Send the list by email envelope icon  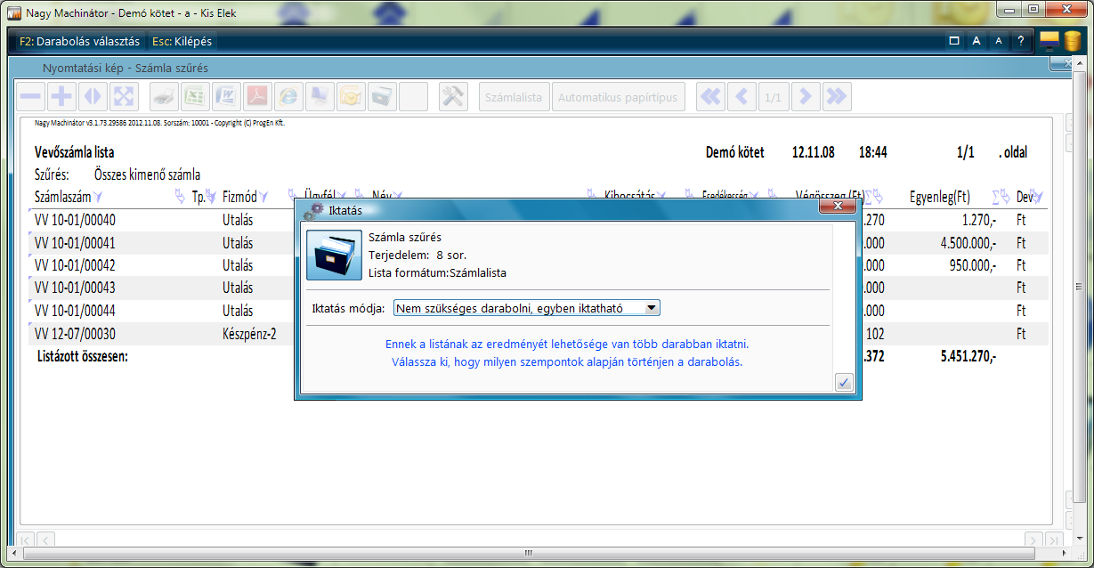(x=351, y=97)
